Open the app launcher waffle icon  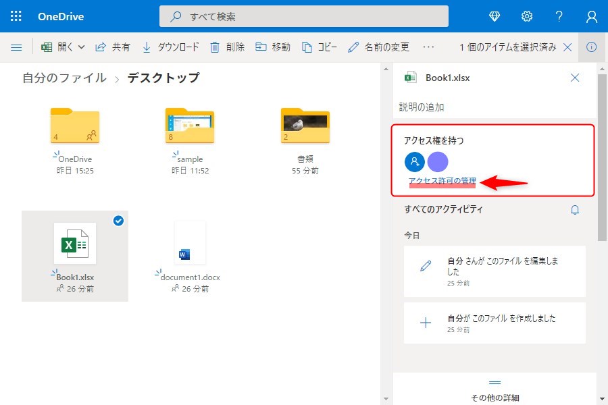coord(16,16)
